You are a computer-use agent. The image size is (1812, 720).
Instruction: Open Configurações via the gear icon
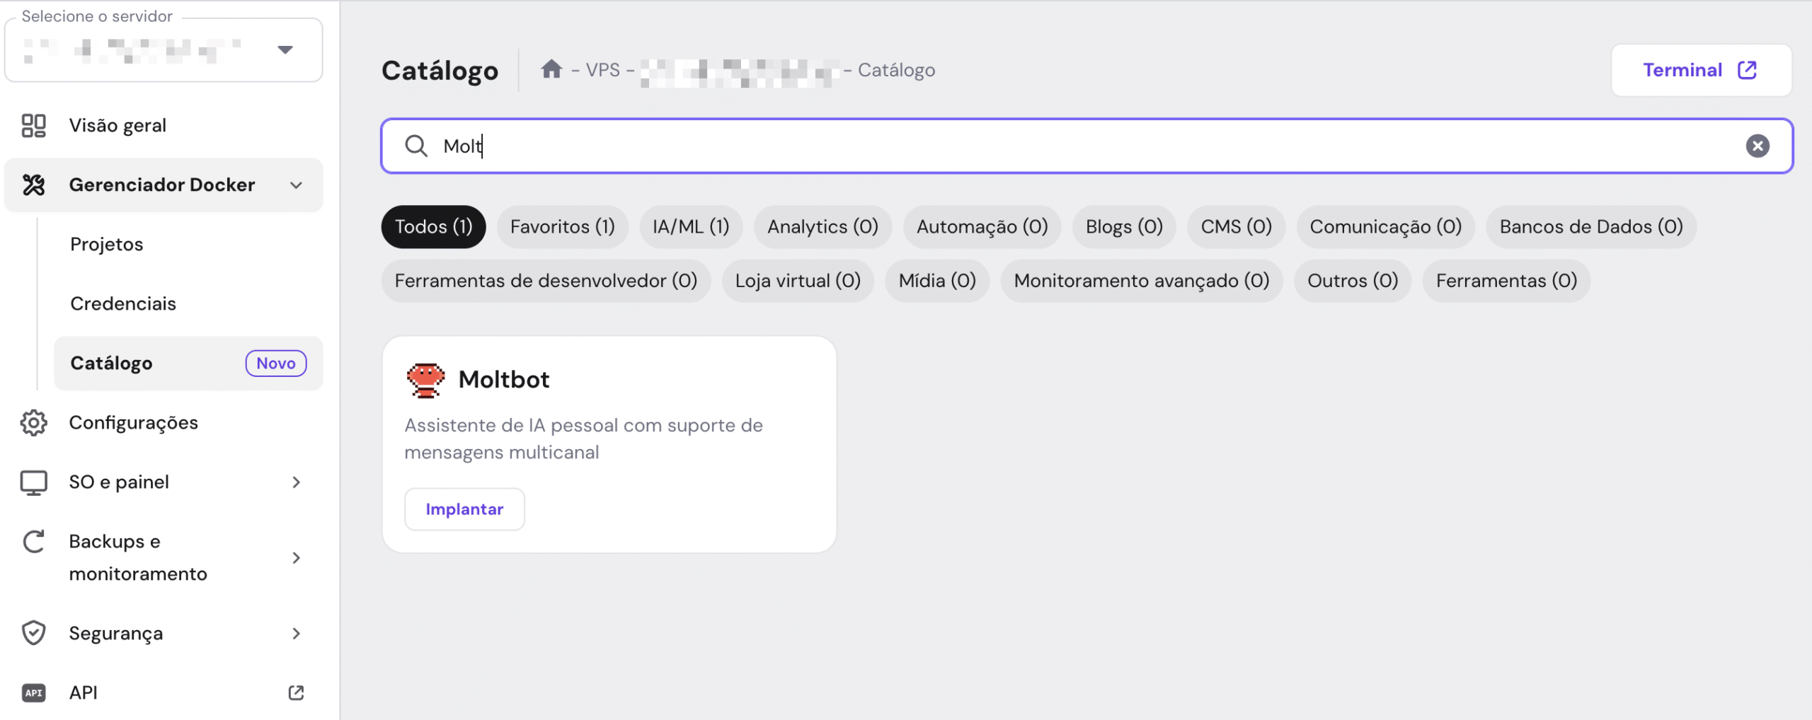coord(33,422)
